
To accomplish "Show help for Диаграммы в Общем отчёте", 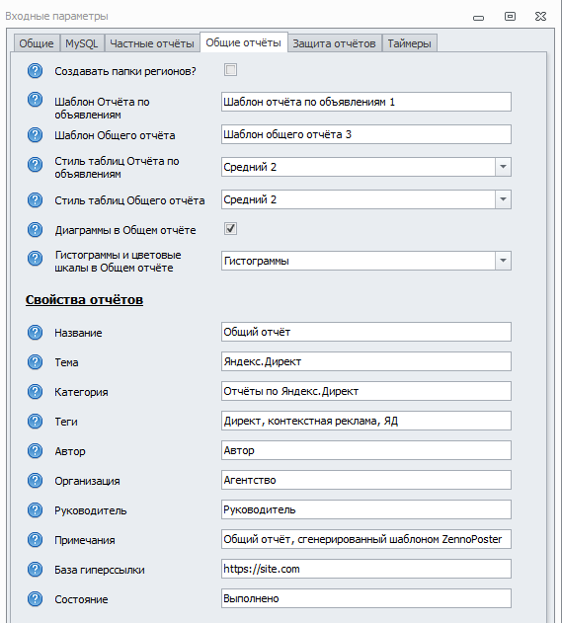I will click(x=35, y=230).
